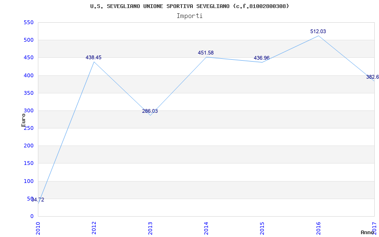Click the 100 y-axis value

click(x=28, y=181)
